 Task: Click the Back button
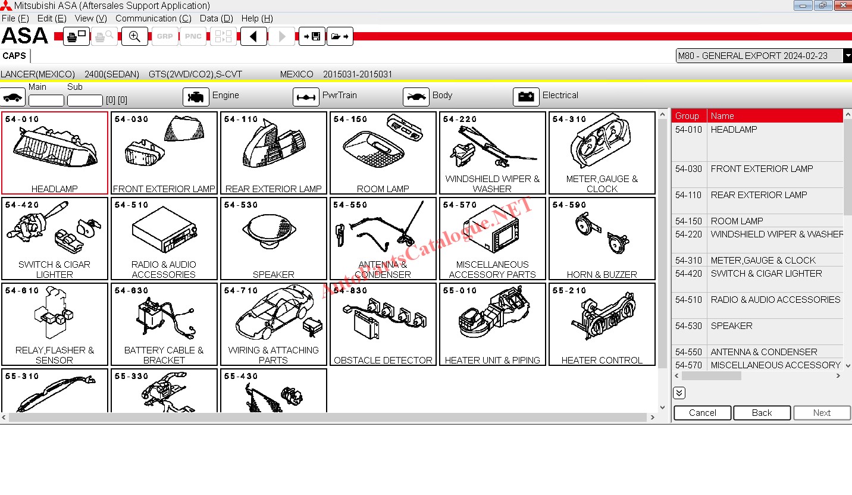pyautogui.click(x=762, y=413)
